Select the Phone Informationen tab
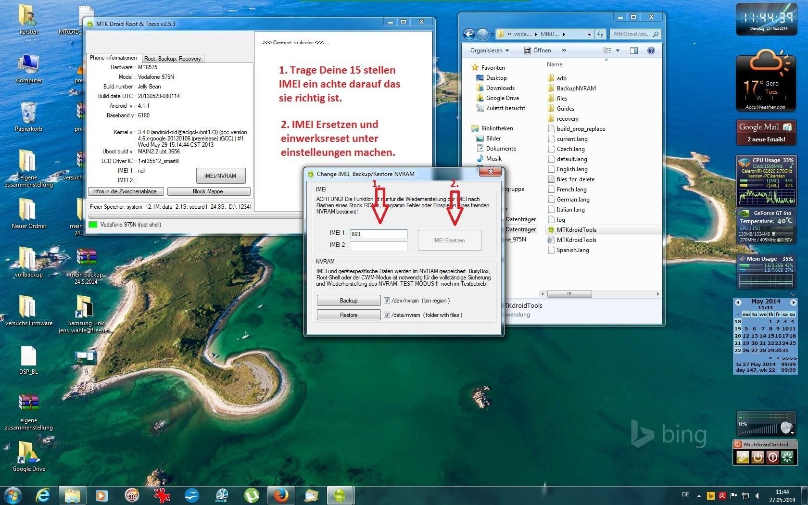808x505 pixels. tap(114, 58)
